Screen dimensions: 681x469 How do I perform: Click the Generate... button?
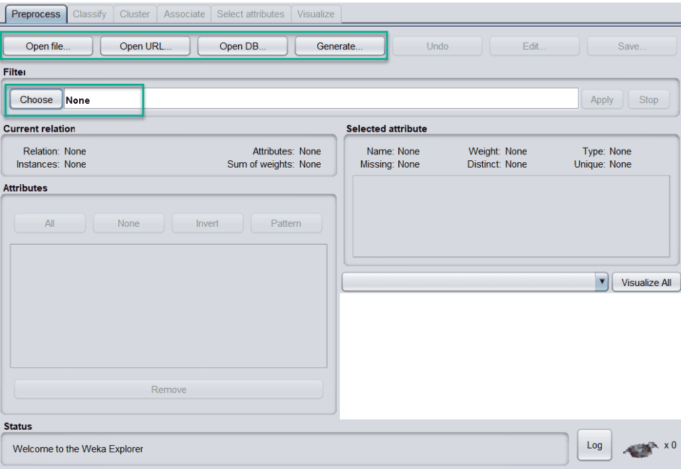(x=339, y=46)
